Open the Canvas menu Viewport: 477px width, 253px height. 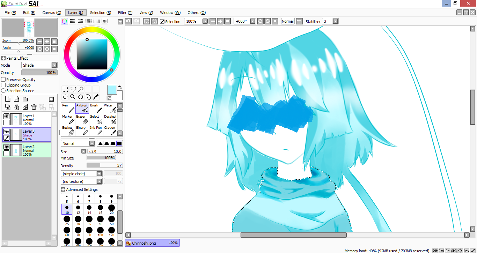[x=52, y=13]
